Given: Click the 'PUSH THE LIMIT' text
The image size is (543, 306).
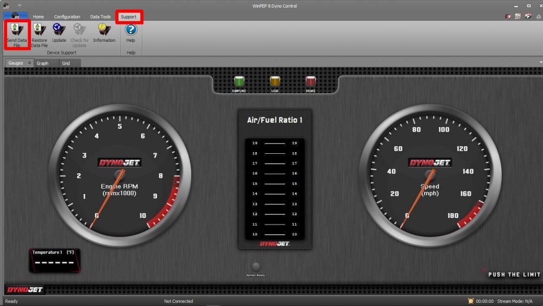Looking at the screenshot, I should point(514,274).
